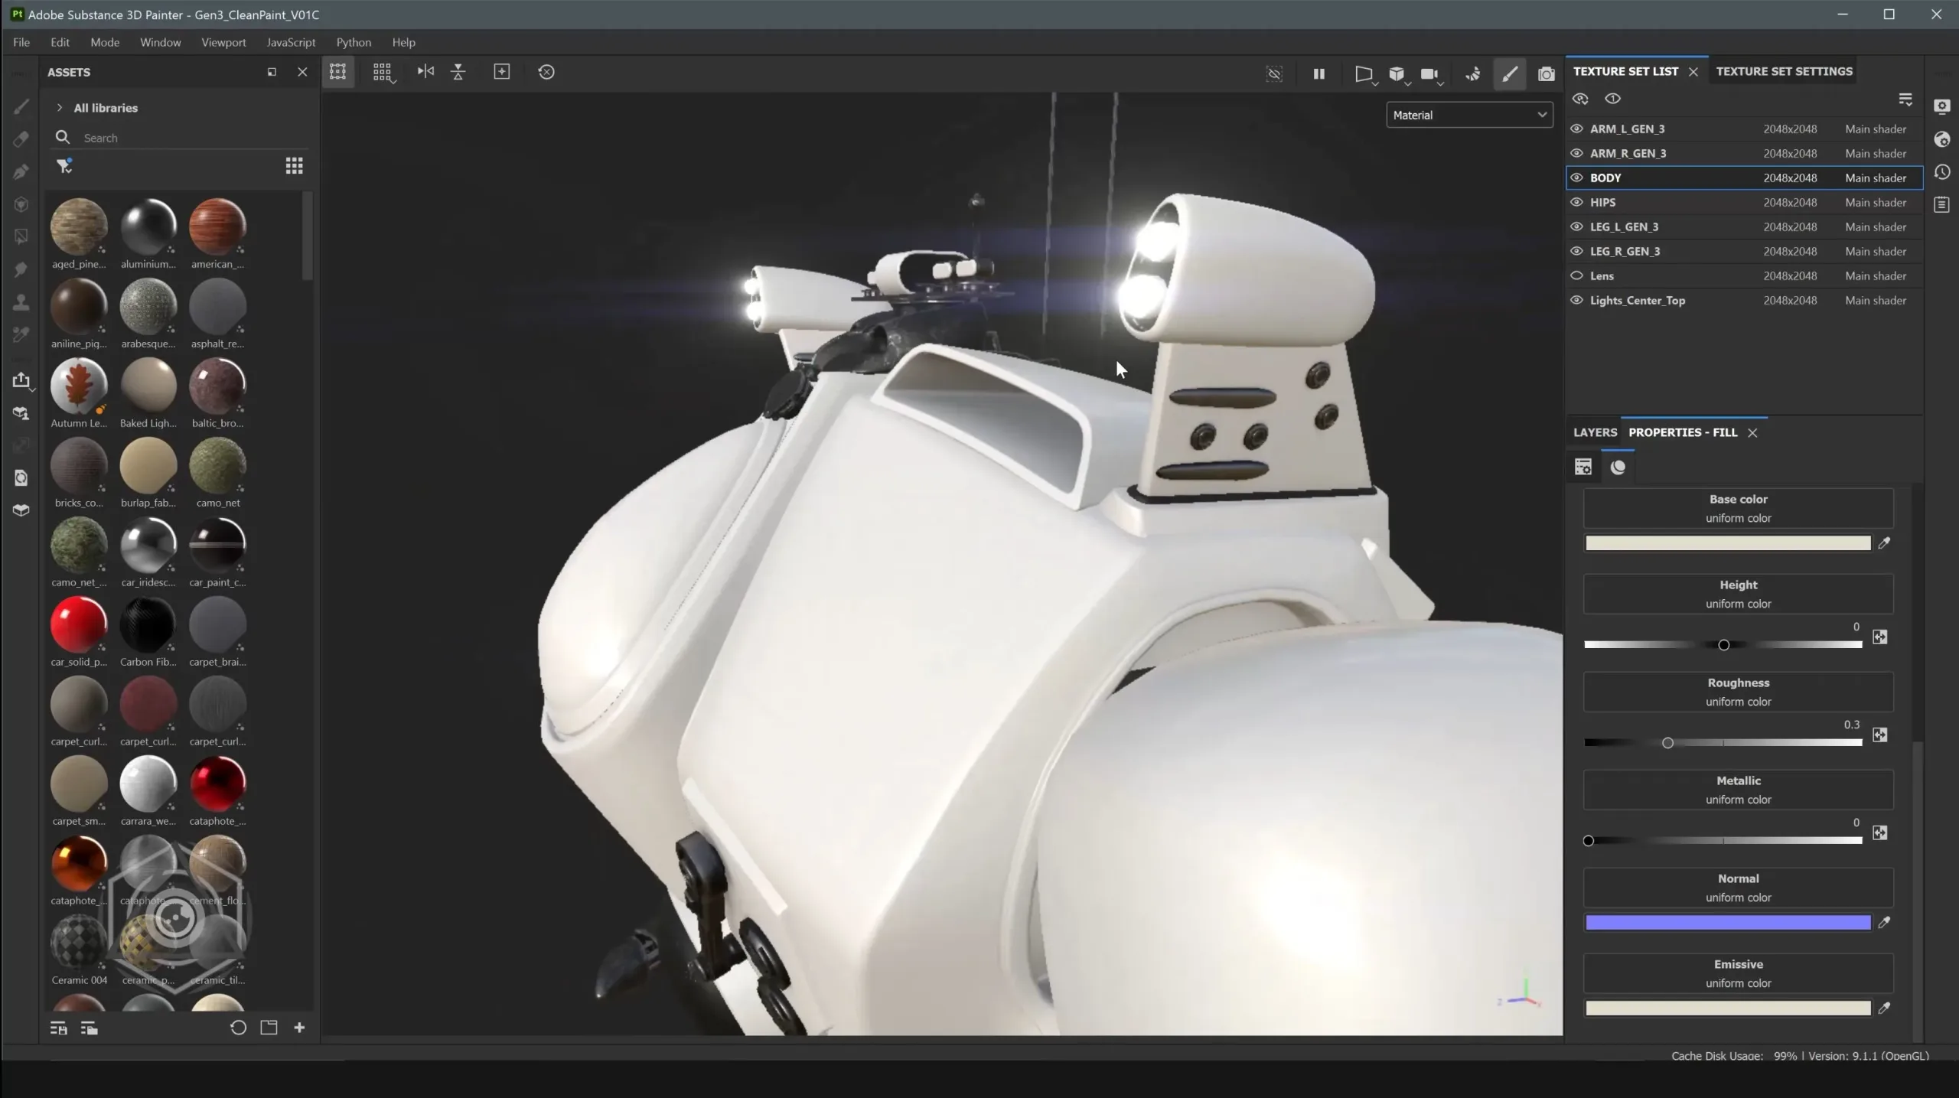
Task: Open the Material Picker tool
Action: coord(21,334)
